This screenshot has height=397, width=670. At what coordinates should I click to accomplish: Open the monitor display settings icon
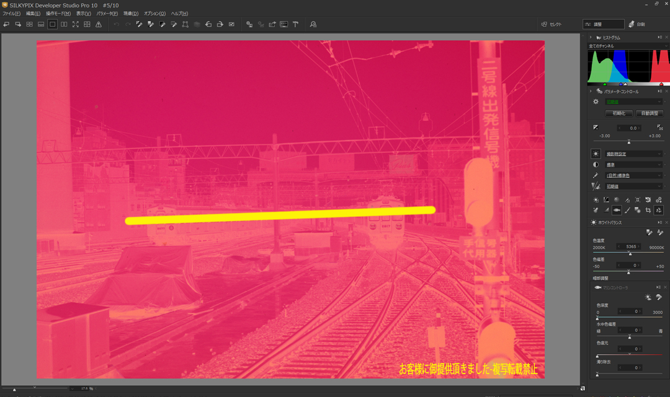(284, 24)
